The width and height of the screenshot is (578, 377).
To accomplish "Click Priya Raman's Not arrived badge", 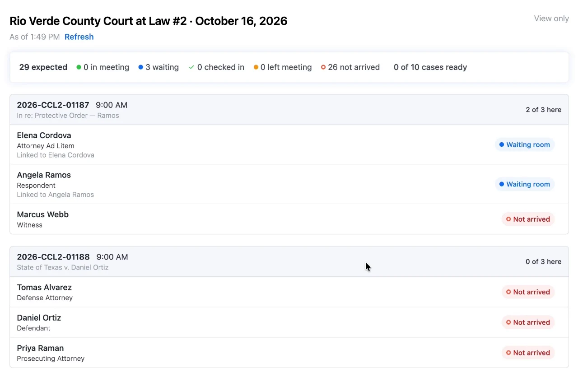I will click(528, 353).
